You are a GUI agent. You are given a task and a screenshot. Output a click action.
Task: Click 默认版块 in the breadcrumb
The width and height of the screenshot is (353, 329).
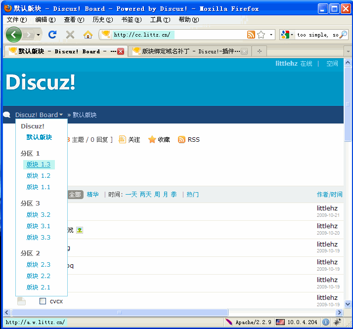click(x=85, y=115)
